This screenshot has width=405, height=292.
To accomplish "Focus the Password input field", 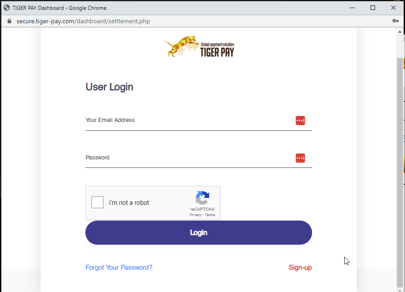I will [x=198, y=158].
